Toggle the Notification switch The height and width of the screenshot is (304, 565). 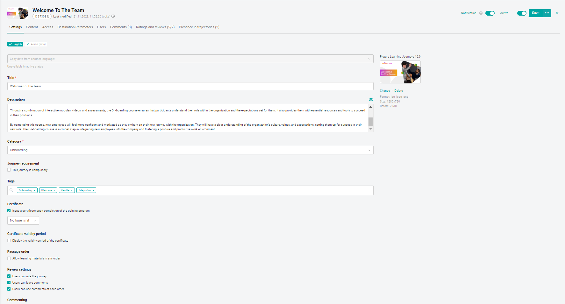490,13
